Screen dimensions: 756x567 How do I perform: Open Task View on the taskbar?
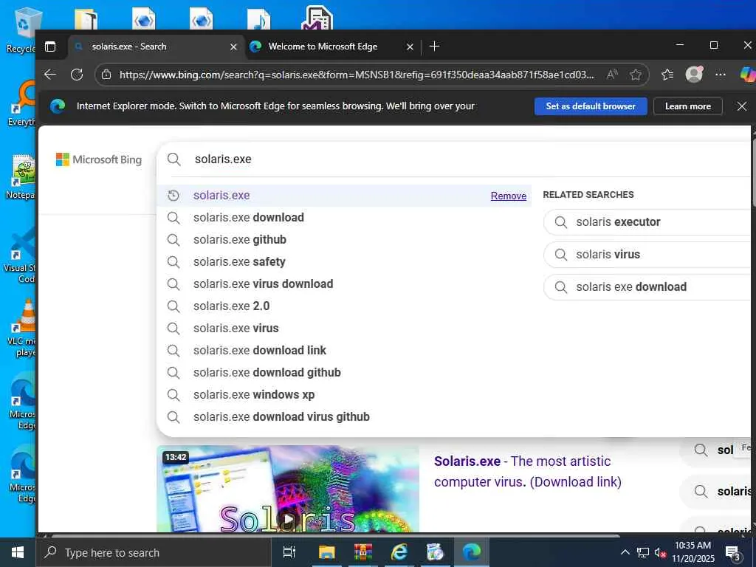289,552
